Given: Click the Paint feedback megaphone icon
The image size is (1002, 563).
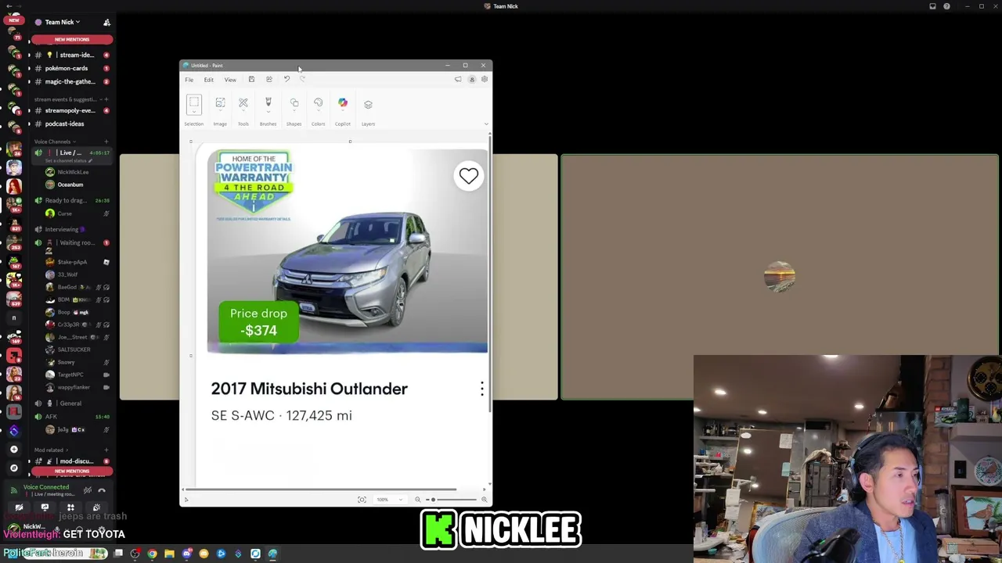Looking at the screenshot, I should click(458, 79).
